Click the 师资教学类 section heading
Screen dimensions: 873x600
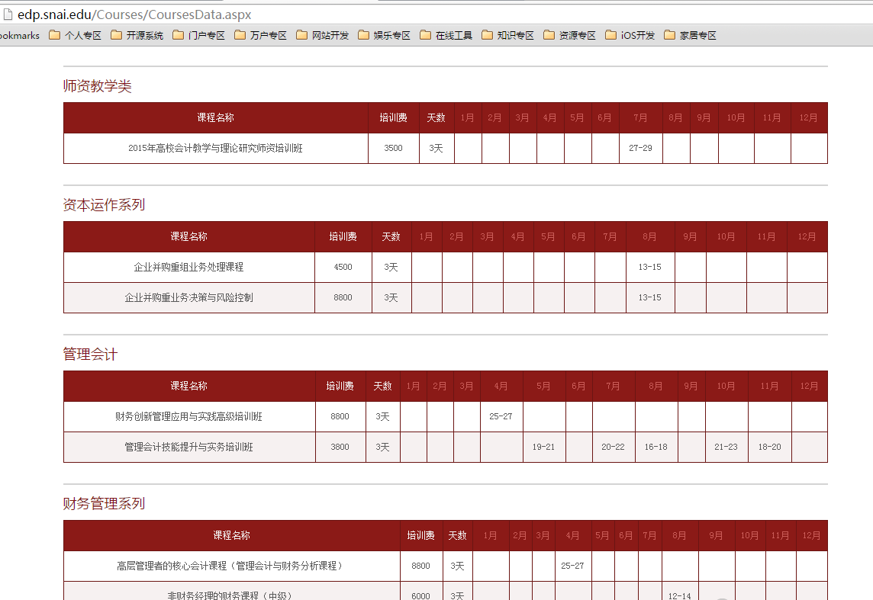pyautogui.click(x=97, y=86)
